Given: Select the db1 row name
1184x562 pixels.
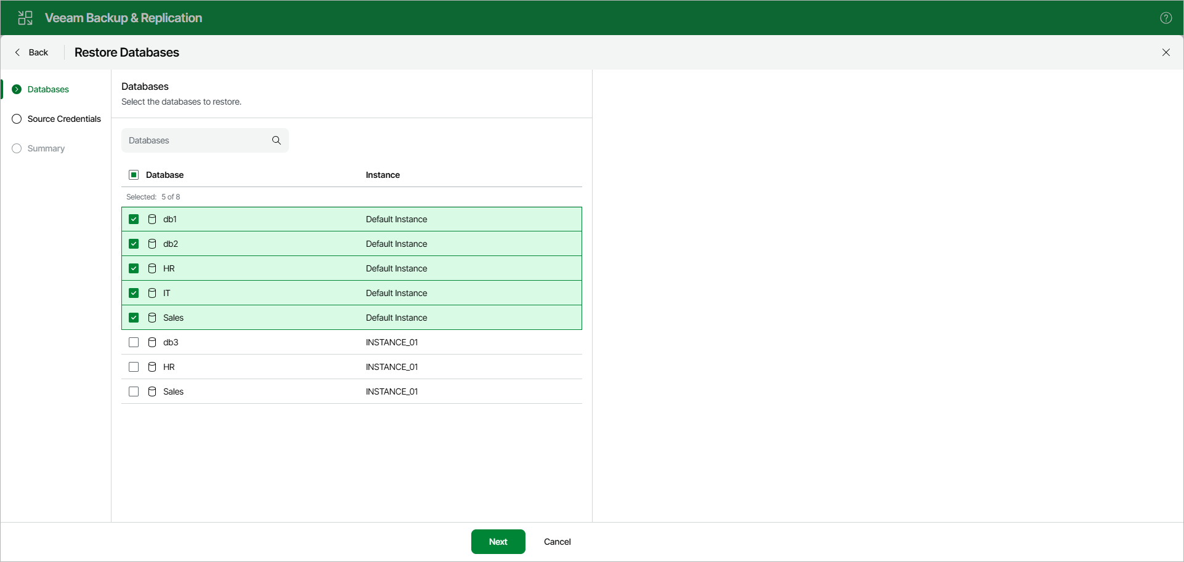Looking at the screenshot, I should pyautogui.click(x=170, y=219).
